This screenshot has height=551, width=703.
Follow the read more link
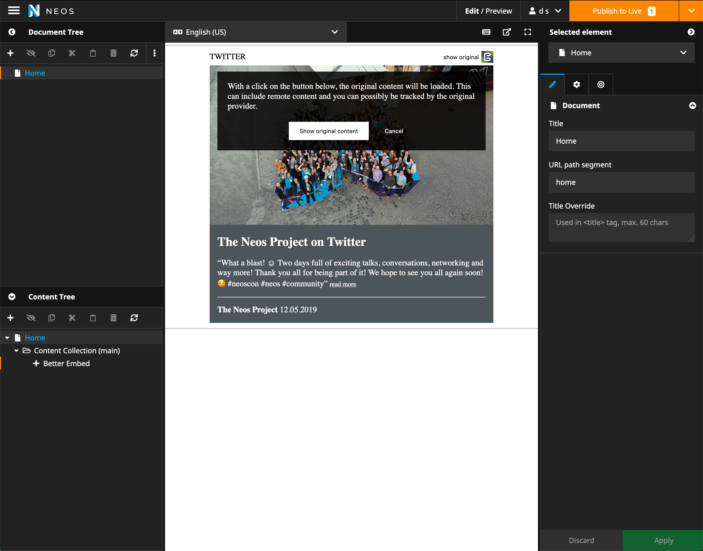[x=342, y=284]
